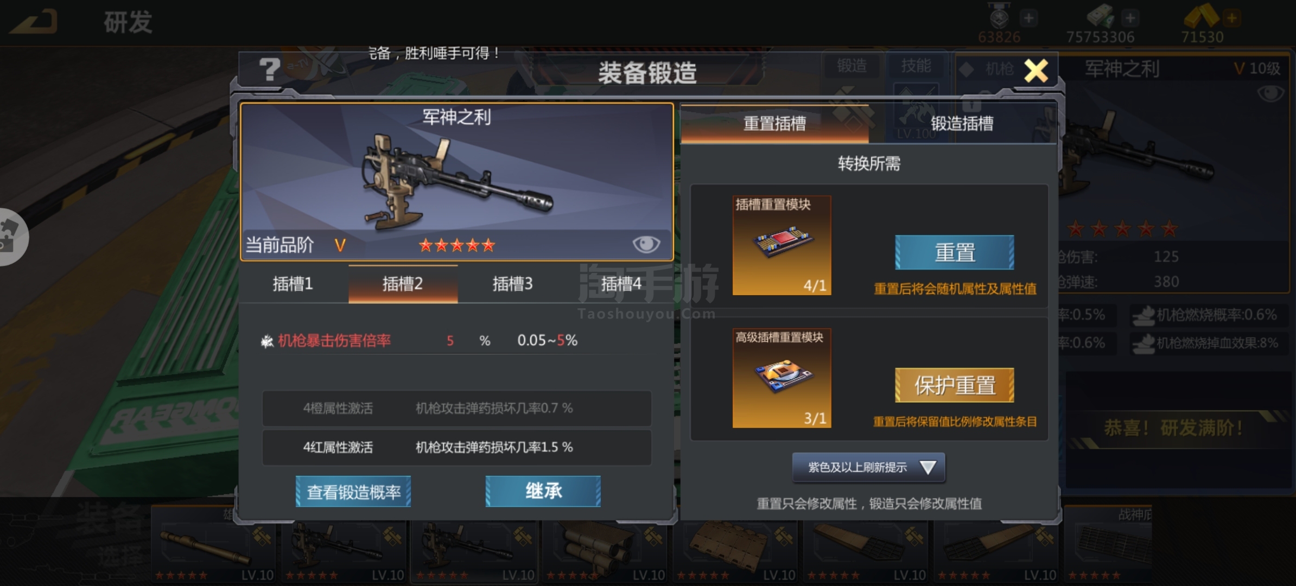Open 查看锻造概率 button
Viewport: 1296px width, 586px height.
click(x=353, y=492)
